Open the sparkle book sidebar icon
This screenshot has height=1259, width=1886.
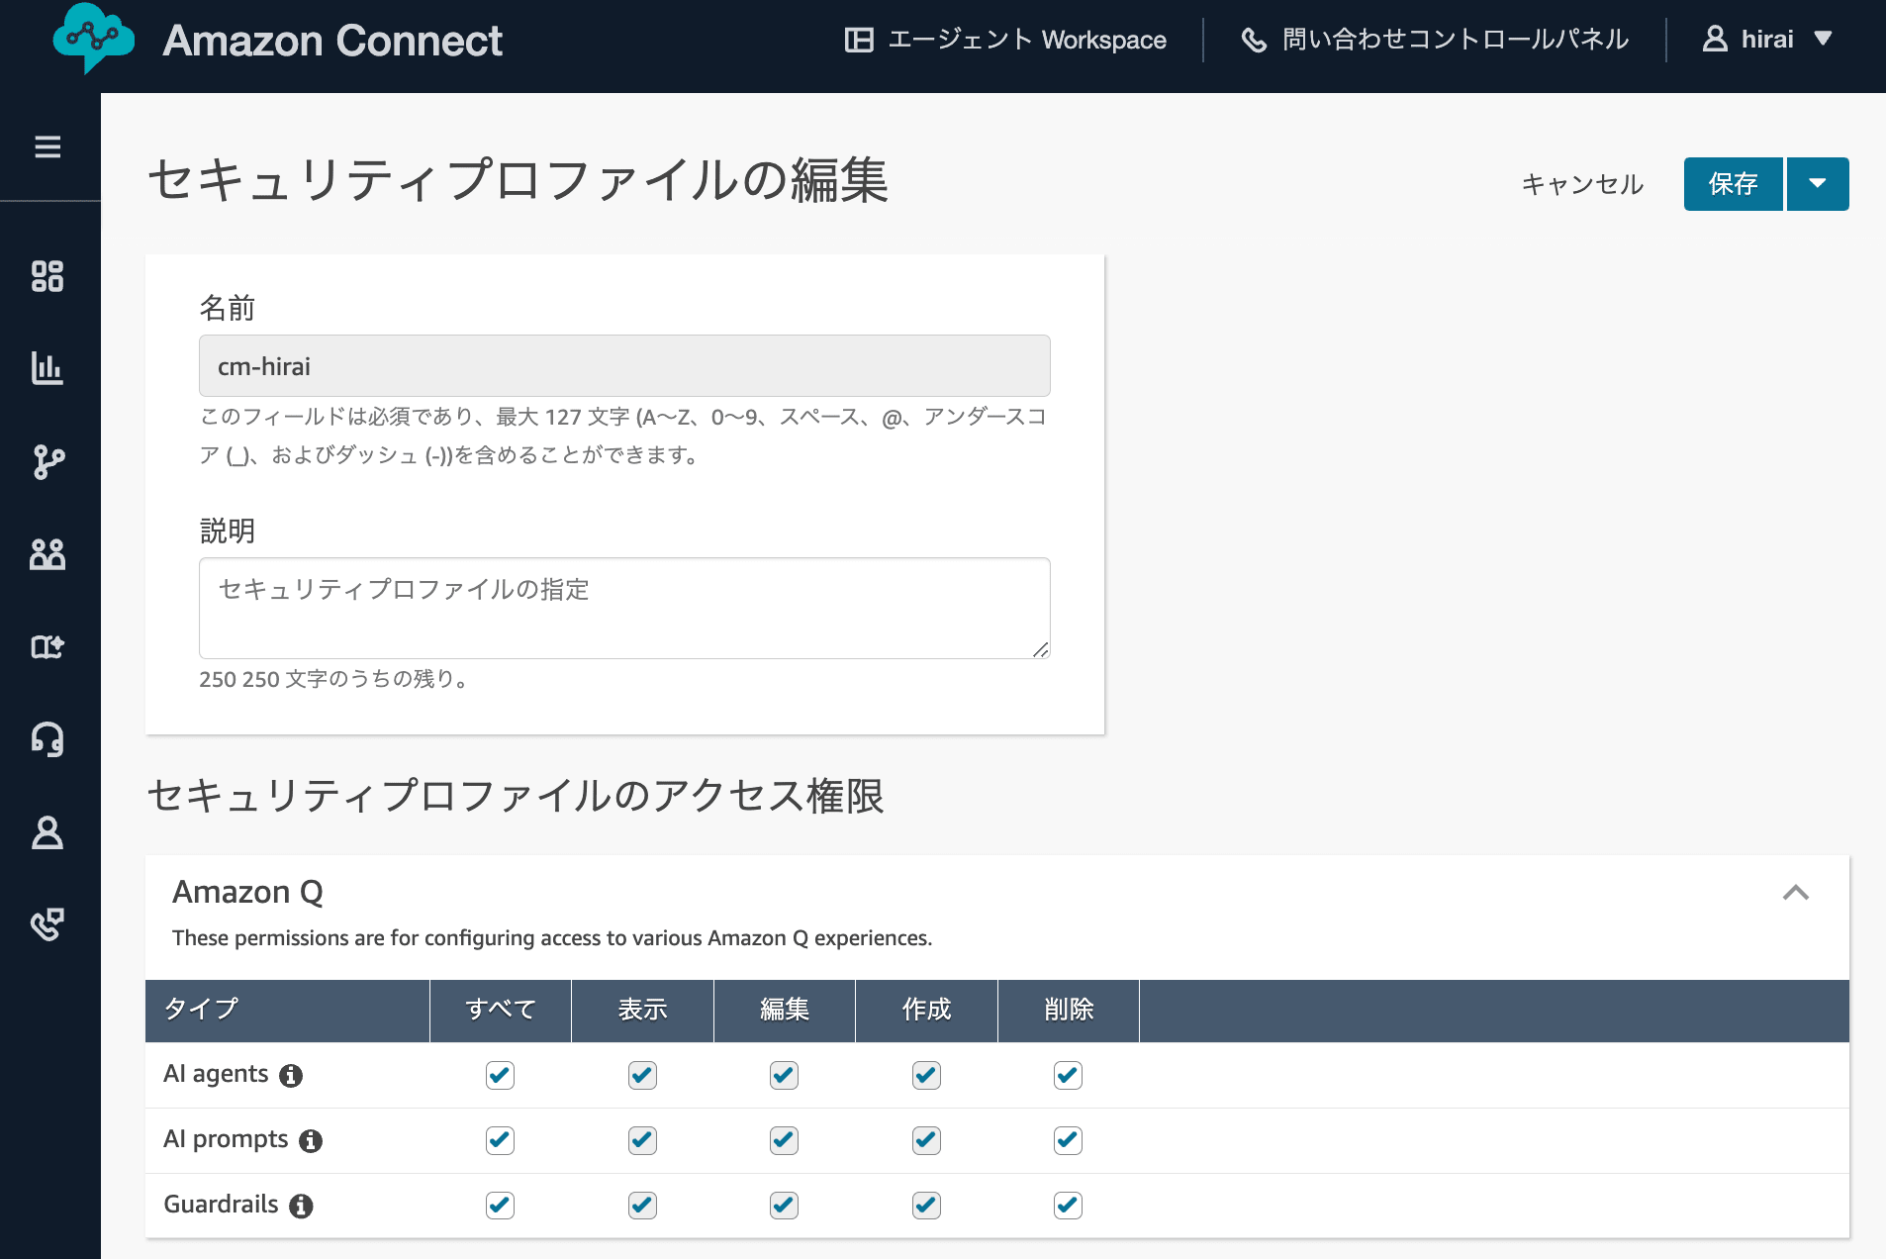pyautogui.click(x=47, y=646)
